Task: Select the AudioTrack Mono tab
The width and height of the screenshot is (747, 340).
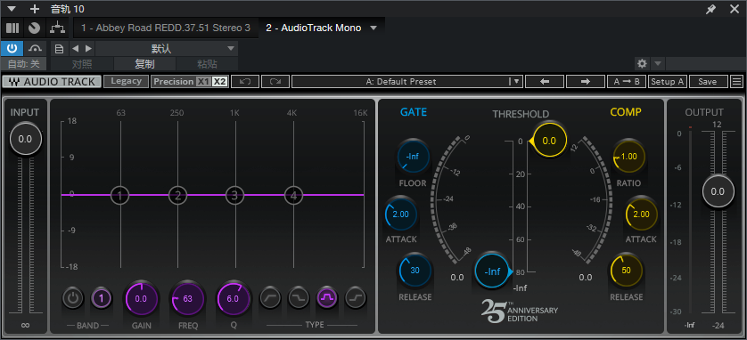Action: (x=313, y=28)
